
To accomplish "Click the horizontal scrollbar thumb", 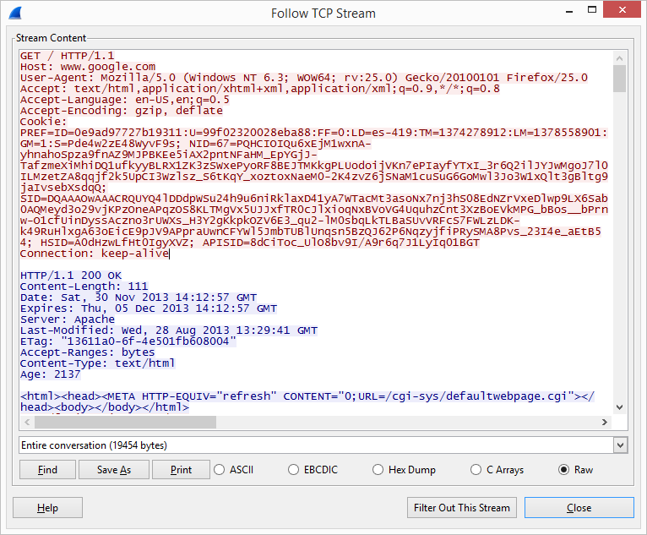I will pyautogui.click(x=126, y=422).
